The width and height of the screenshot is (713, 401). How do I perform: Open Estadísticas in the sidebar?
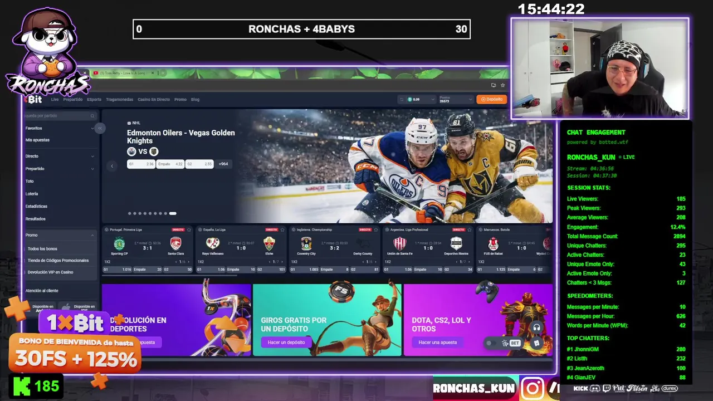36,206
